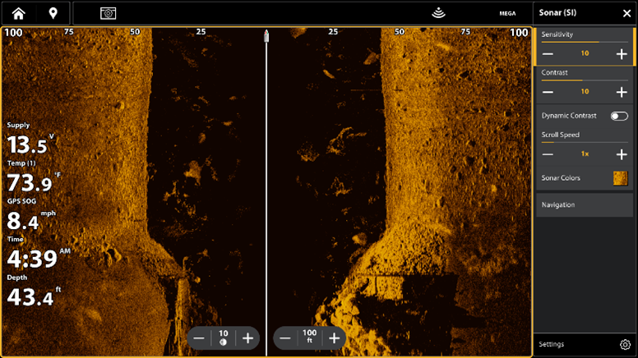638x358 pixels.
Task: Decrease Contrast with the minus button
Action: point(548,92)
